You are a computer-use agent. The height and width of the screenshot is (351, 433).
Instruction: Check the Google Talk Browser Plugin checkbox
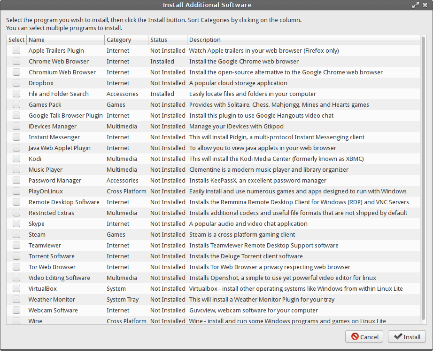coord(16,115)
